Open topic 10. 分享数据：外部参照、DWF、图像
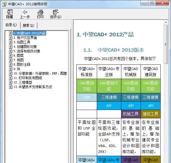This screenshot has width=171, height=163. (x=40, y=73)
